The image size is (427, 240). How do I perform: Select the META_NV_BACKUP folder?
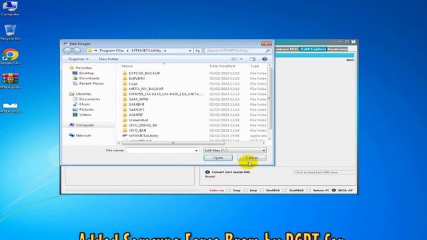[x=146, y=89]
